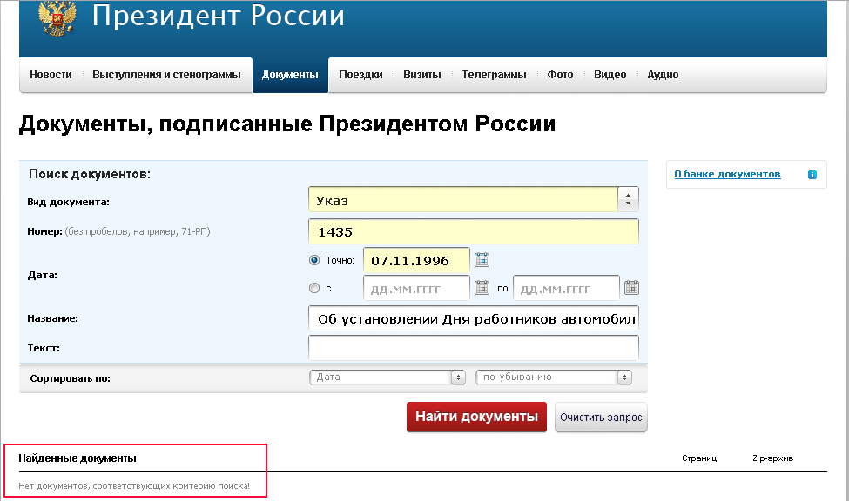The image size is (849, 501).
Task: Go to the Новости tab
Action: pyautogui.click(x=51, y=75)
